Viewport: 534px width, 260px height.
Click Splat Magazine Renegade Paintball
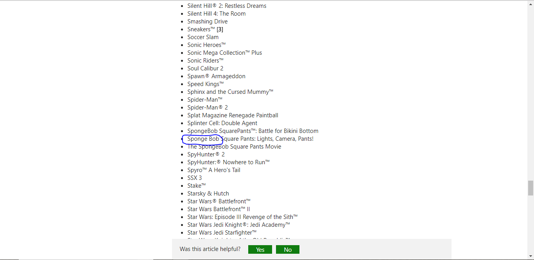(x=233, y=115)
